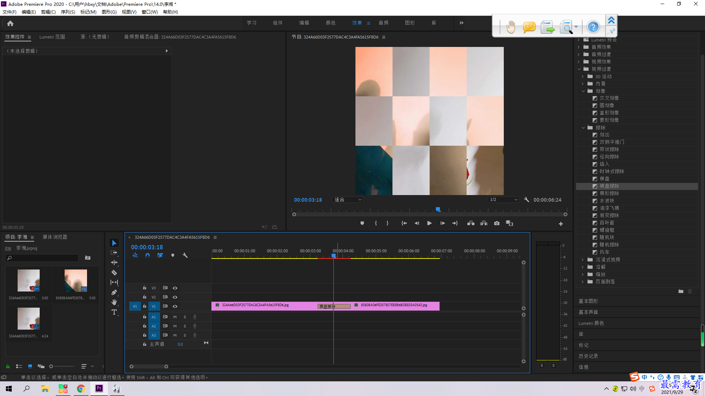Toggle V2 track visibility eye
Screen dimensions: 705x396
pos(175,297)
